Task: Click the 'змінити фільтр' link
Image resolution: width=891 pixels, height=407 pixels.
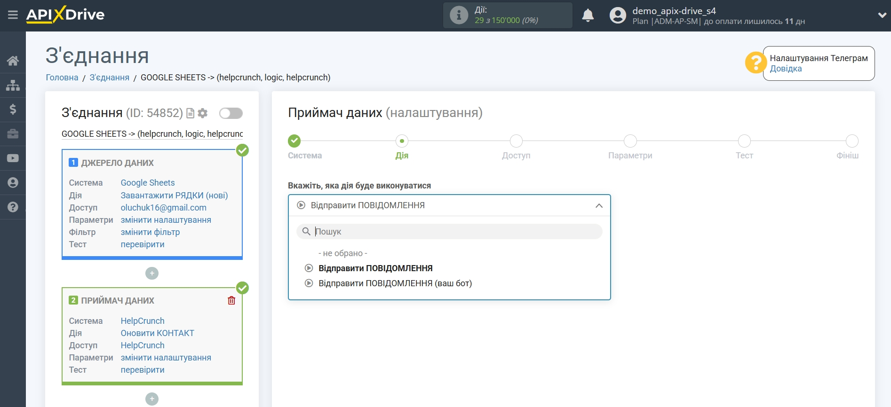Action: (x=150, y=232)
